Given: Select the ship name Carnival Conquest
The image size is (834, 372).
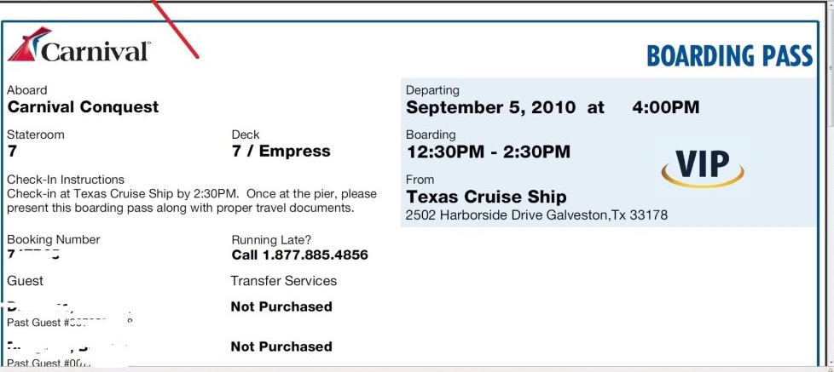Looking at the screenshot, I should coord(83,107).
